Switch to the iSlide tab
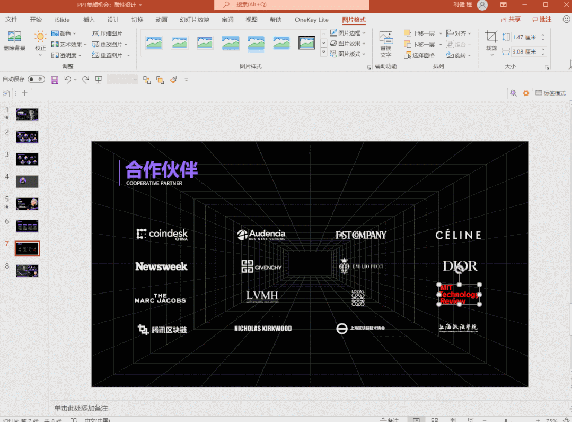This screenshot has width=572, height=422. tap(62, 20)
